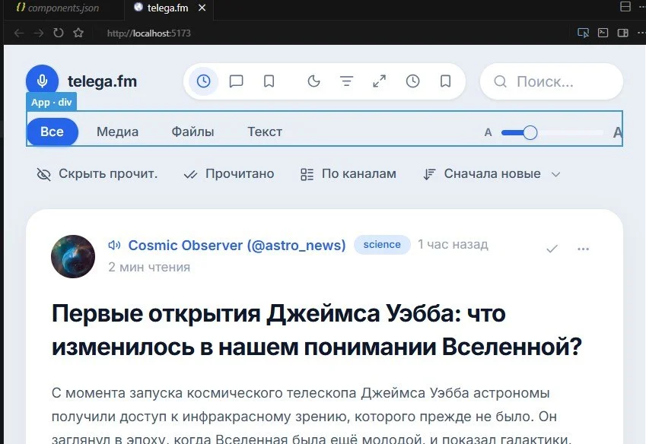Click the small A font size label

pos(488,132)
